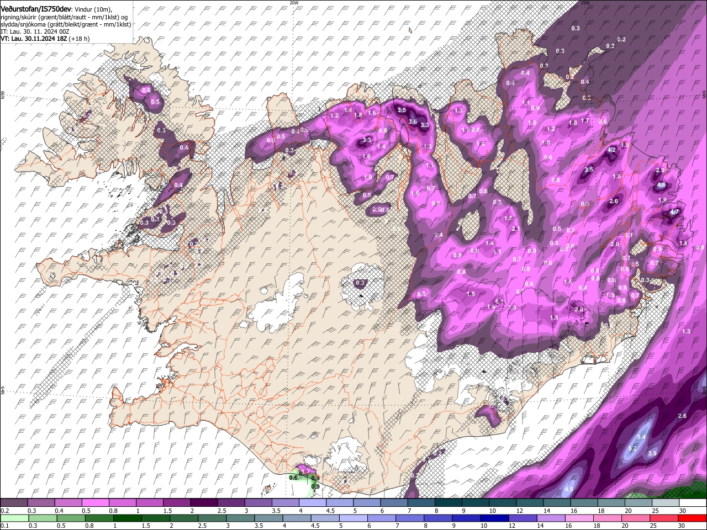Click the 3.9 value offshore southeast

(652, 453)
